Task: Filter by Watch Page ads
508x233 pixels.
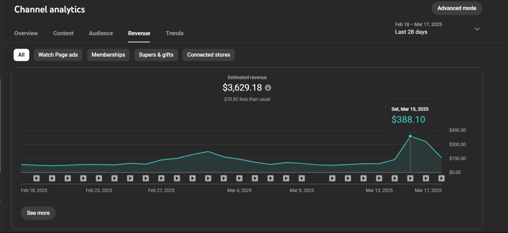Action: click(58, 55)
